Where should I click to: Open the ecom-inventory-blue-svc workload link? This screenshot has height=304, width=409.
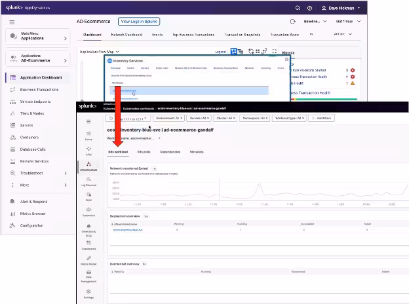click(128, 230)
